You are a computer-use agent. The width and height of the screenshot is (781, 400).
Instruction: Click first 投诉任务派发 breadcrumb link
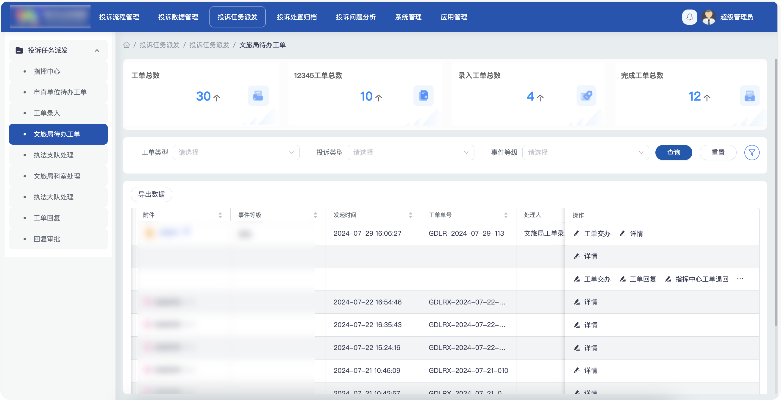click(x=159, y=45)
